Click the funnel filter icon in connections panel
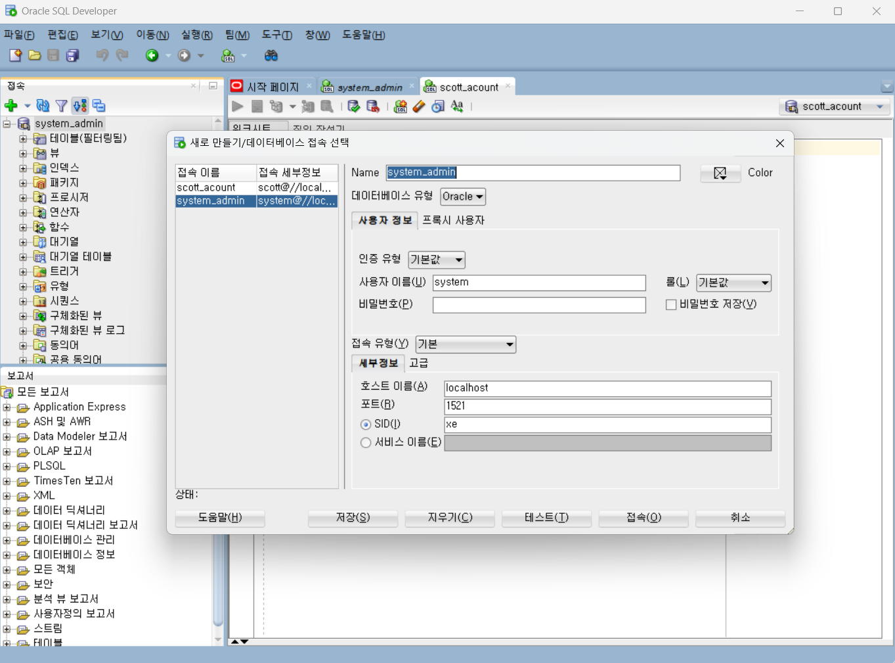This screenshot has height=663, width=895. point(62,106)
